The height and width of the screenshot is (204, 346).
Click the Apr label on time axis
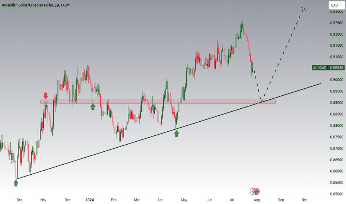(x=160, y=200)
